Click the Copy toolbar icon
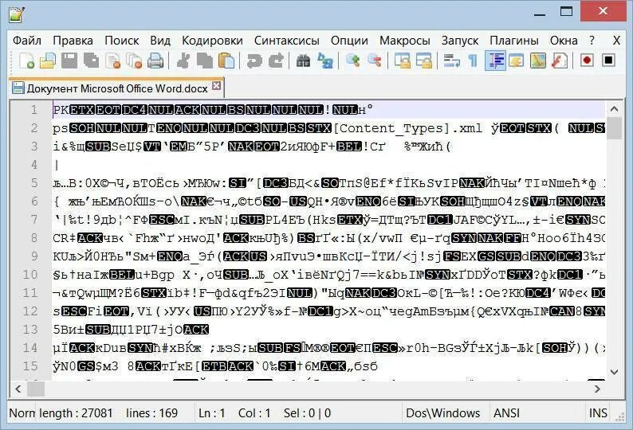The height and width of the screenshot is (430, 633). click(205, 61)
